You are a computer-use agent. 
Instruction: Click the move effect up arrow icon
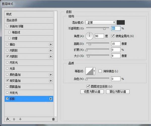pos(14,119)
